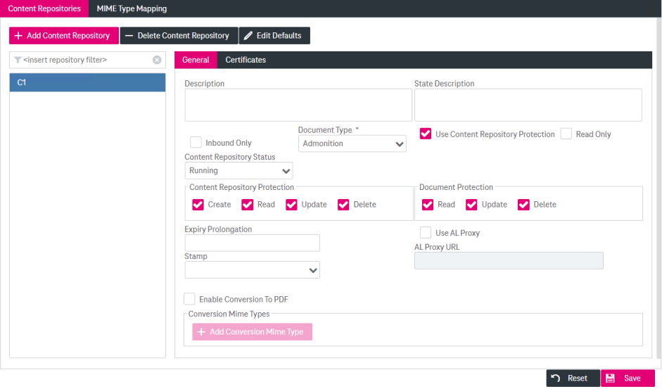662x389 pixels.
Task: Open Edit Defaults with the pencil button
Action: point(274,36)
